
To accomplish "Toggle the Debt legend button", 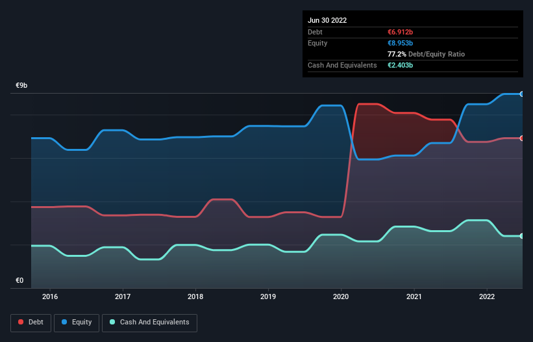I will tap(31, 322).
